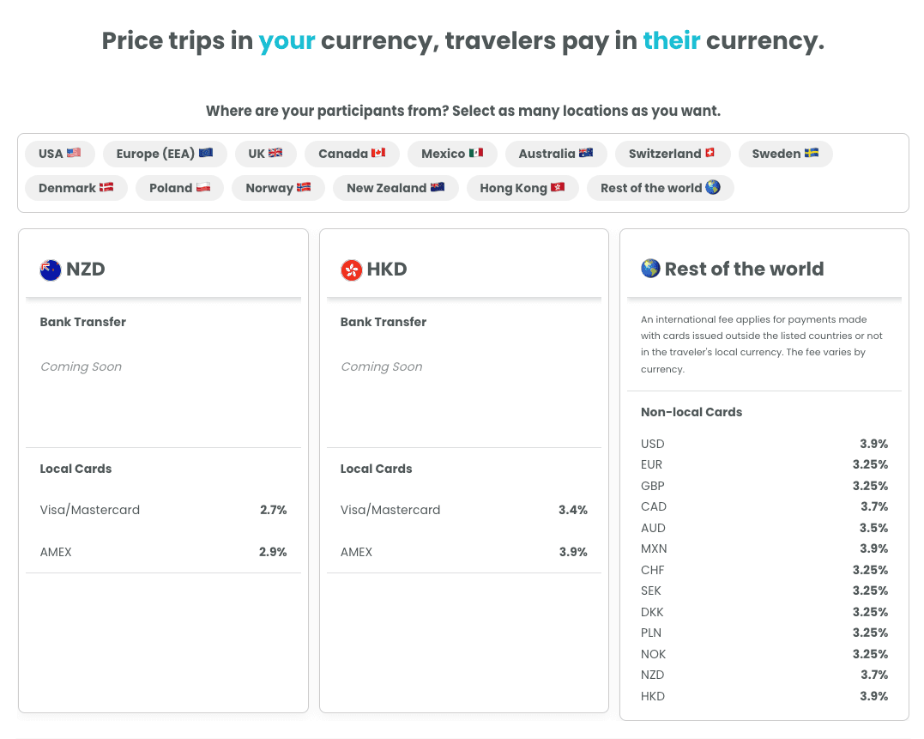Click the globe icon in Rest of the world card
Viewport: 924px width, 739px height.
(x=650, y=269)
